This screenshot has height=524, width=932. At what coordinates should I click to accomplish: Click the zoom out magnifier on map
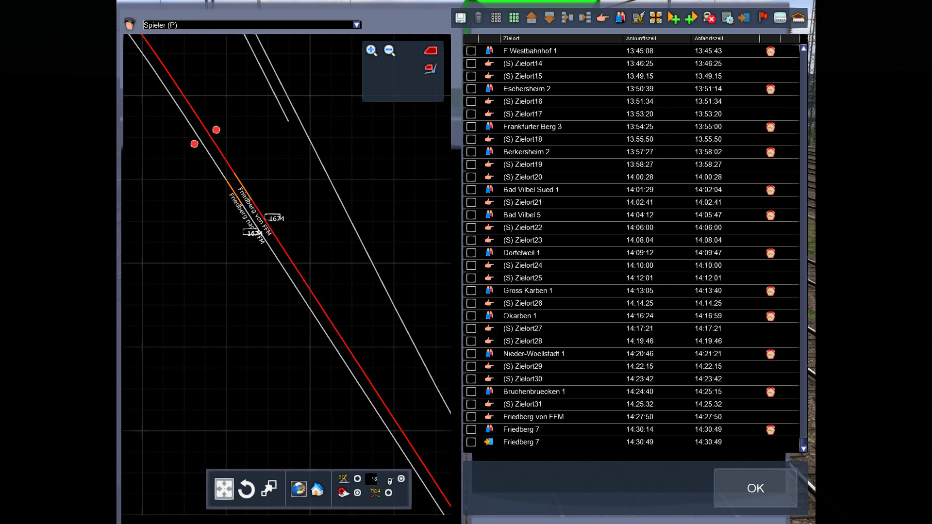pyautogui.click(x=390, y=50)
